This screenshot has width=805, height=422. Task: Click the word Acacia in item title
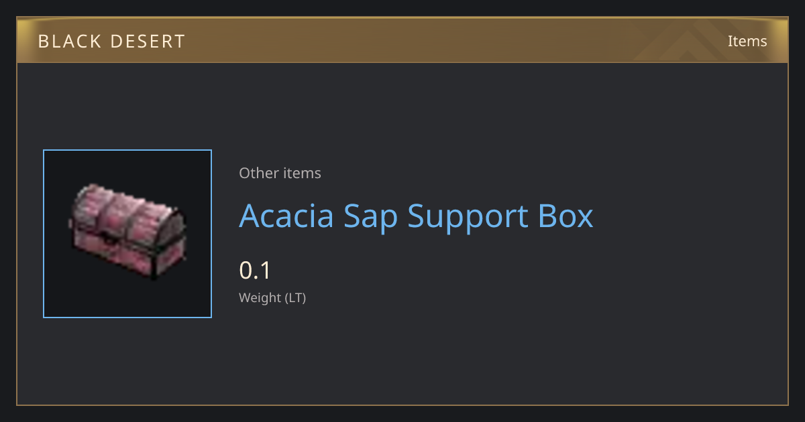click(286, 216)
